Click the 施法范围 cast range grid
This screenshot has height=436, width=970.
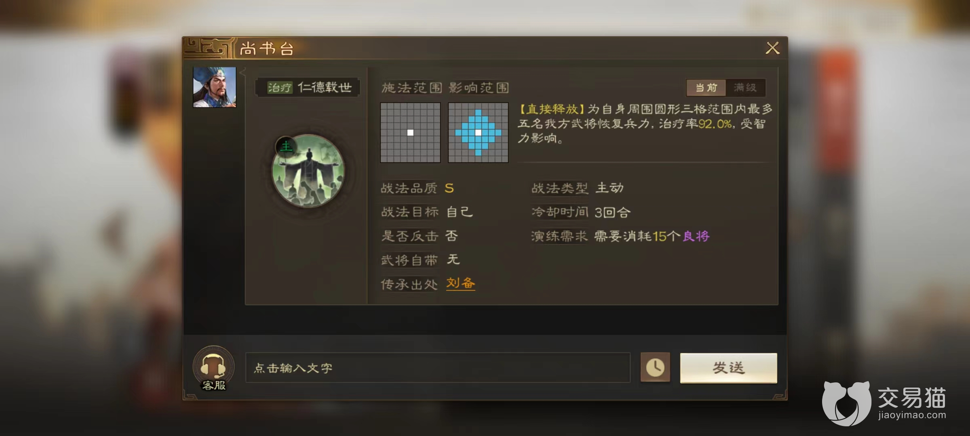(410, 132)
